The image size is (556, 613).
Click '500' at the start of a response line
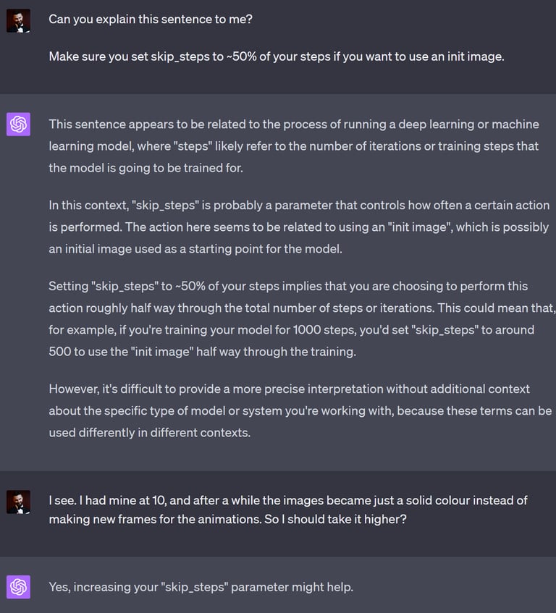58,351
